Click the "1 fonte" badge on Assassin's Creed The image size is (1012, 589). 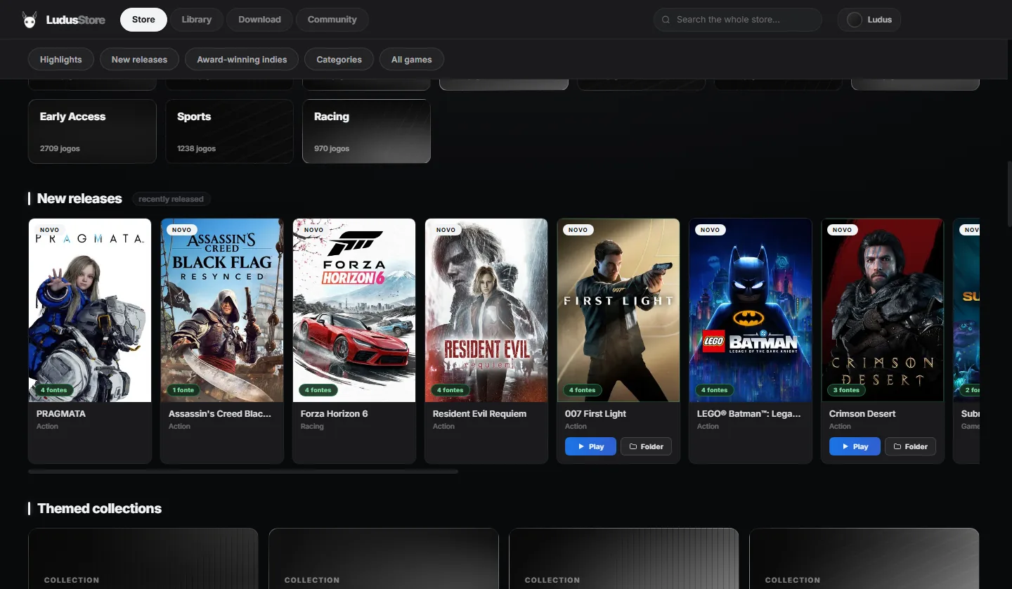click(183, 390)
